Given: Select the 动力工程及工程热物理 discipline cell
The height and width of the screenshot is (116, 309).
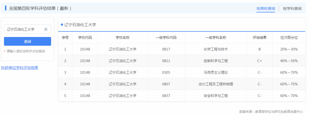Looking at the screenshot, I should coord(216,84).
